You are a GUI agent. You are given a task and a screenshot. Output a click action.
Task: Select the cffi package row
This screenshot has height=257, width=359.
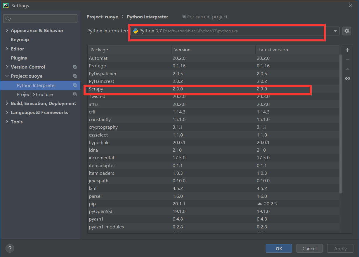pos(214,112)
